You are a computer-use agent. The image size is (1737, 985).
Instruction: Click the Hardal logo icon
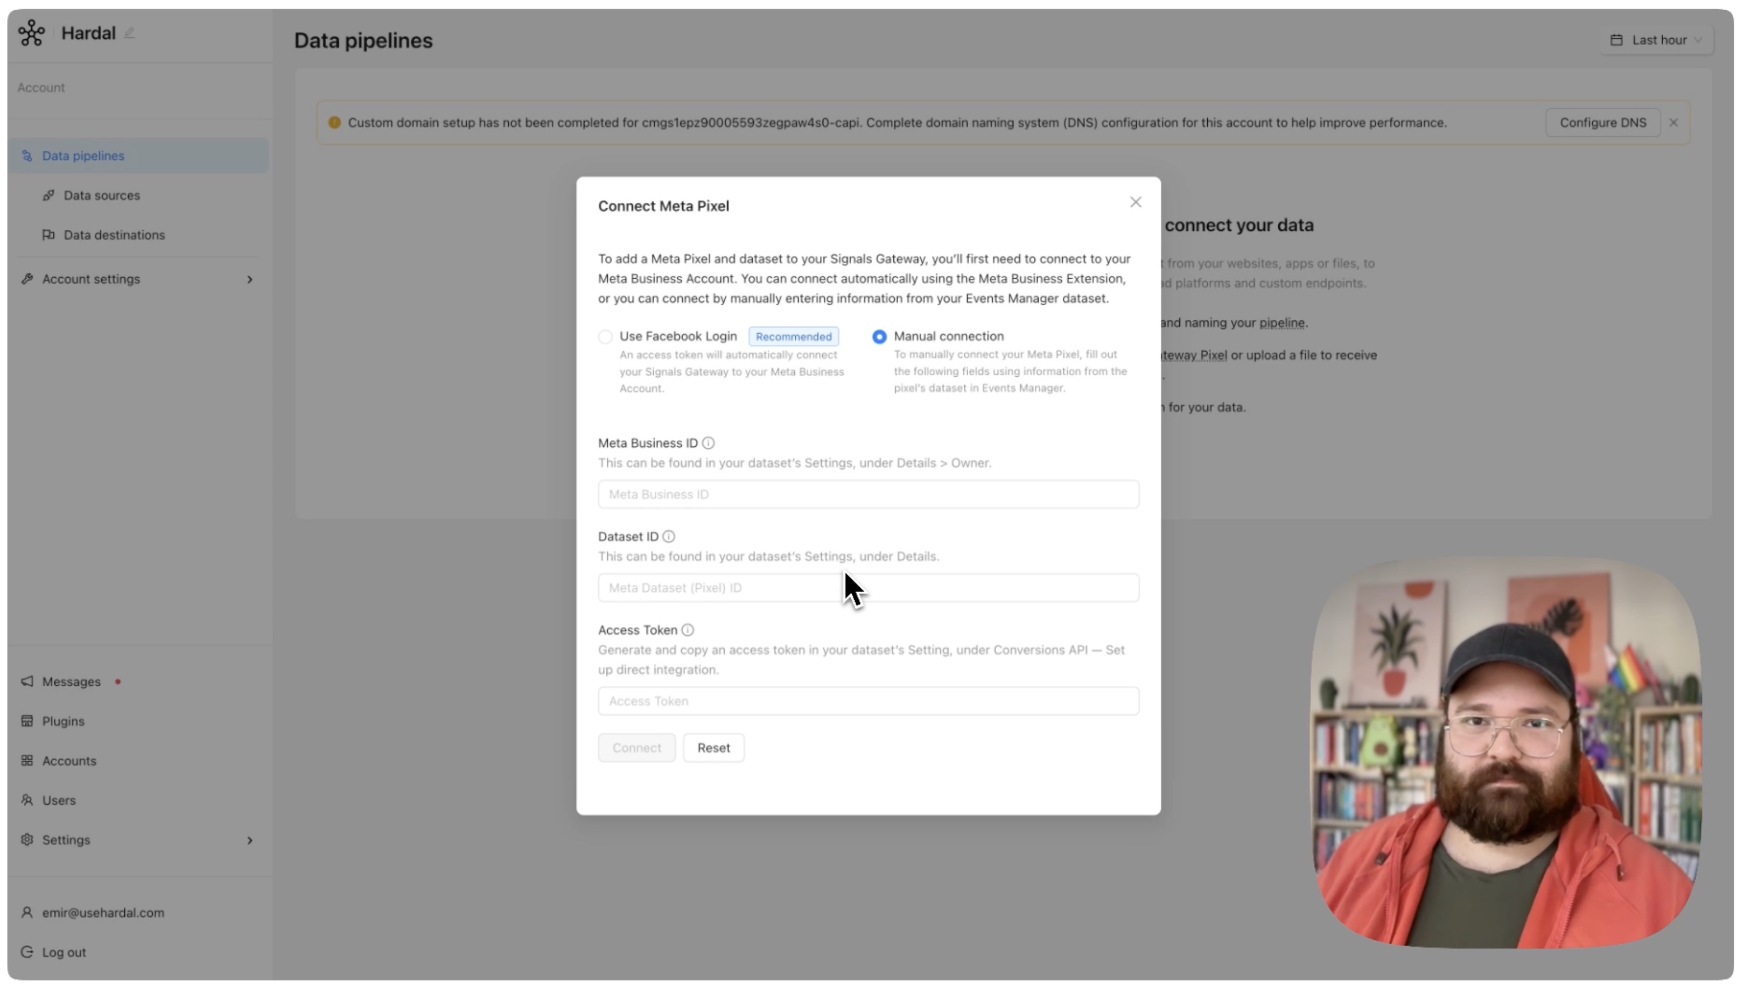[31, 32]
